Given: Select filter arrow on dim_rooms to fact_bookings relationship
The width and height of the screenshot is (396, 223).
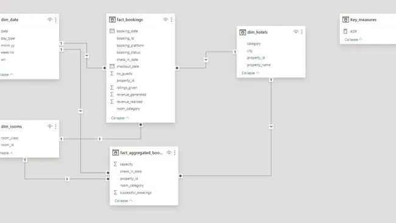Looking at the screenshot, I should point(100,139).
